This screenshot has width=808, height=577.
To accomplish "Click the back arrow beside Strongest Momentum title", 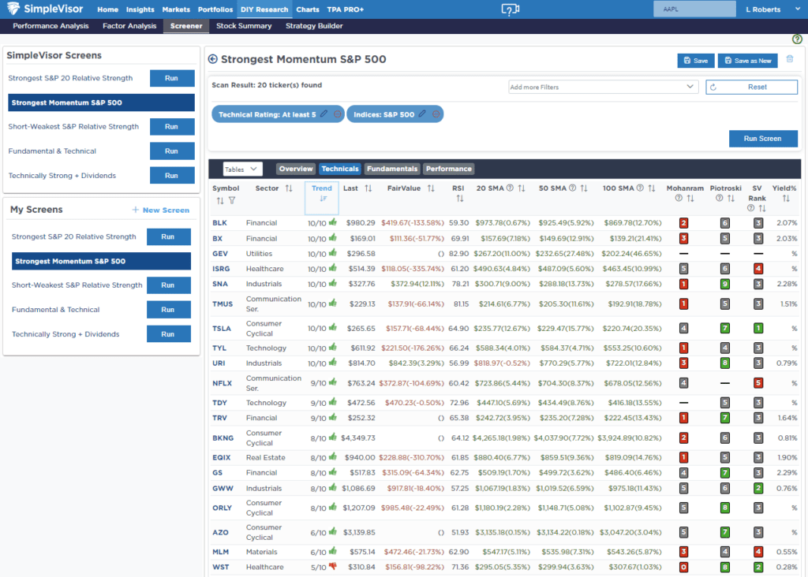I will pos(212,59).
